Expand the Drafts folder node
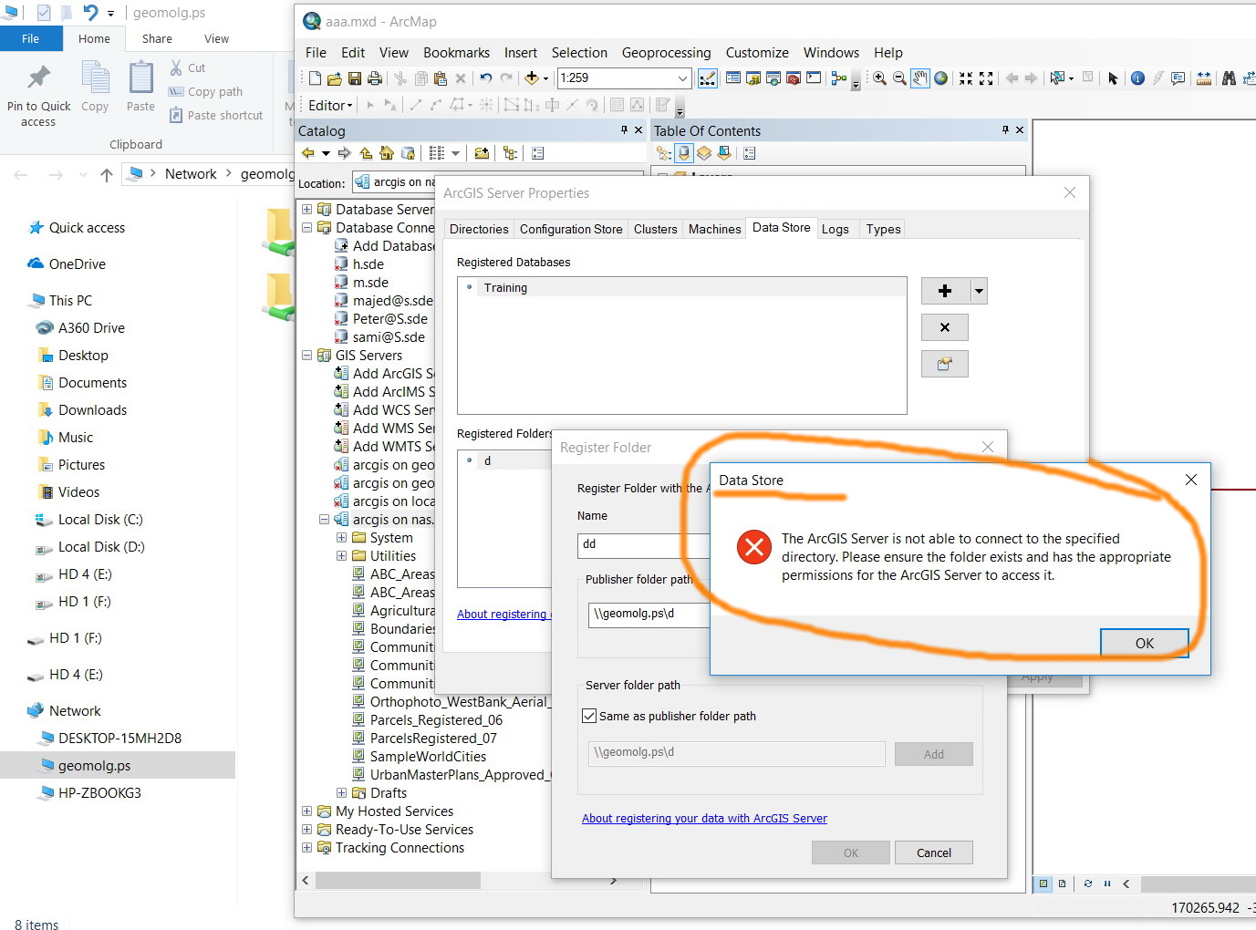Viewport: 1256px width, 930px height. (342, 793)
